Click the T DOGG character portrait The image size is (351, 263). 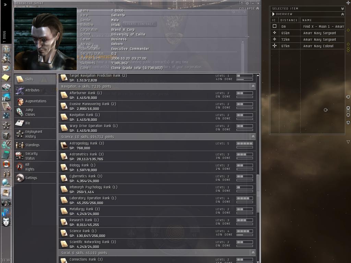[x=46, y=39]
